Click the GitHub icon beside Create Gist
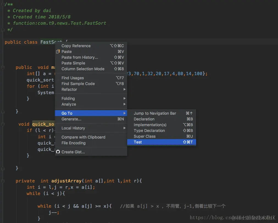Viewport: 278px width, 223px height. coord(58,152)
